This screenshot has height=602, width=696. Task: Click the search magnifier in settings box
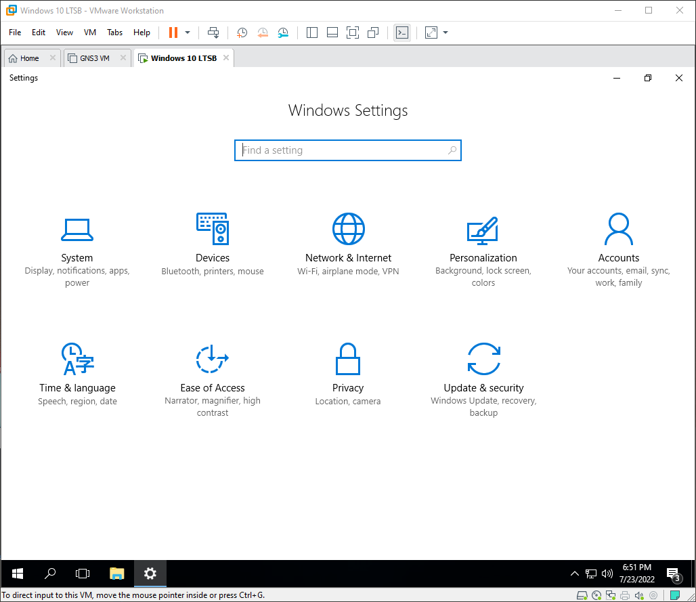452,150
